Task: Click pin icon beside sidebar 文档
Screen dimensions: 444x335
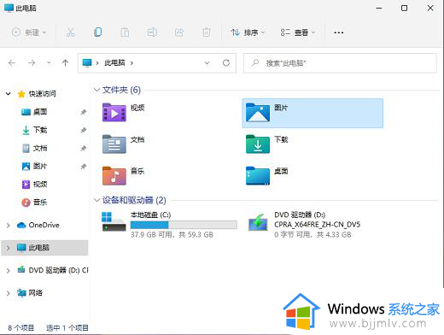Action: coord(84,149)
